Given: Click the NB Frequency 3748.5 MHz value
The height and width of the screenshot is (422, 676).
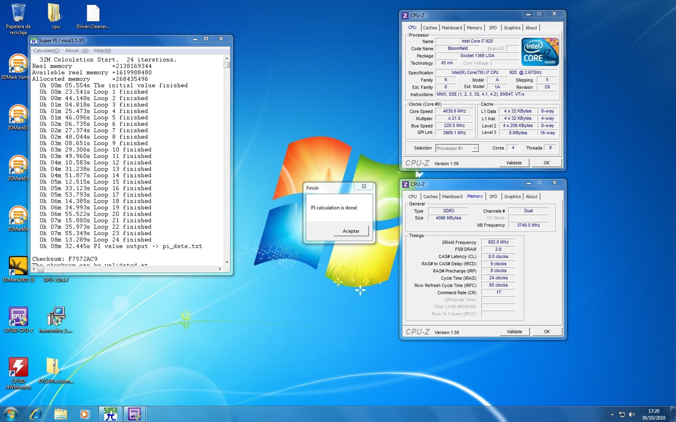Looking at the screenshot, I should [x=528, y=225].
